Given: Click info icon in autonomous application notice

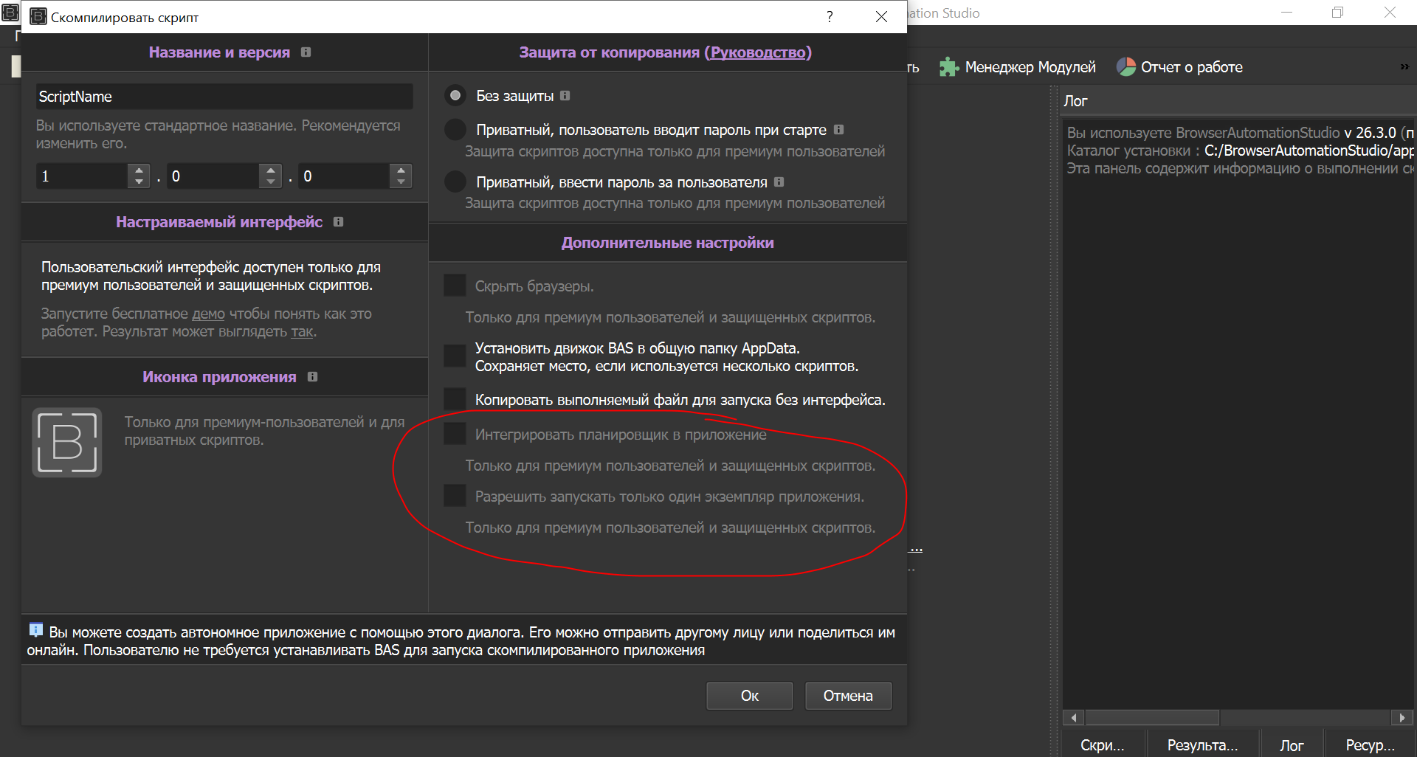Looking at the screenshot, I should click(x=35, y=630).
